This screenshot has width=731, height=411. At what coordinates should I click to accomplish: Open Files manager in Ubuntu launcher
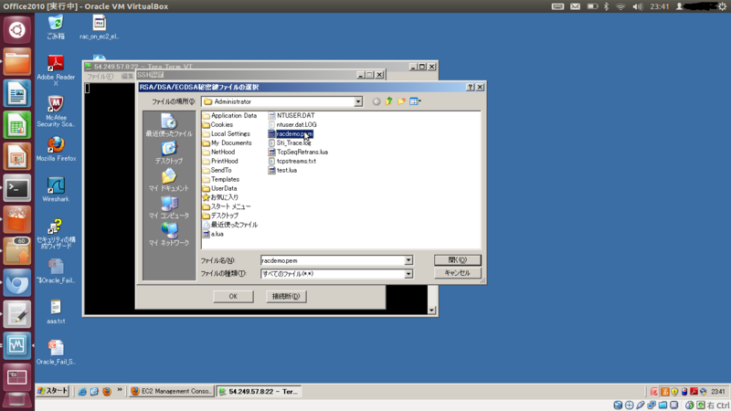16,61
